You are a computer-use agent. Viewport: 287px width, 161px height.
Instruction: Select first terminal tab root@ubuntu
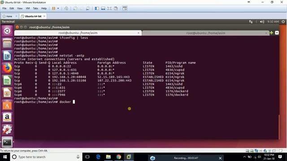78,33
